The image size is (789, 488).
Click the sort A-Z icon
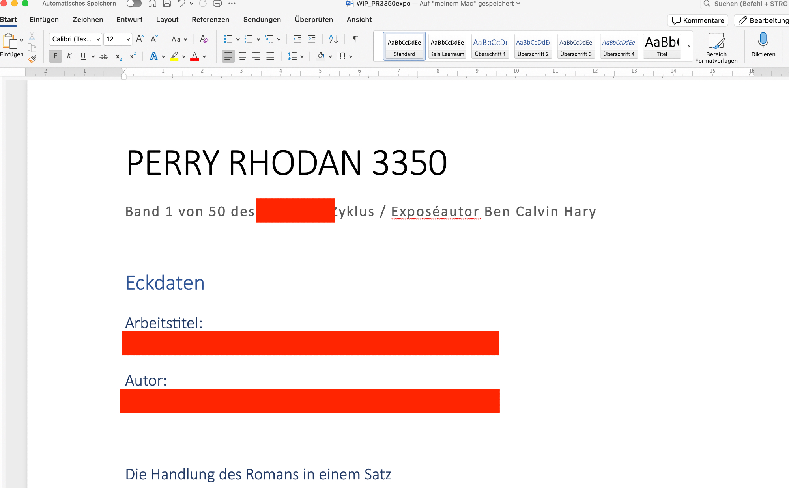tap(333, 39)
